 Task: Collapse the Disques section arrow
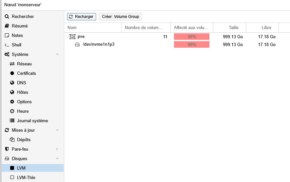tap(57, 159)
